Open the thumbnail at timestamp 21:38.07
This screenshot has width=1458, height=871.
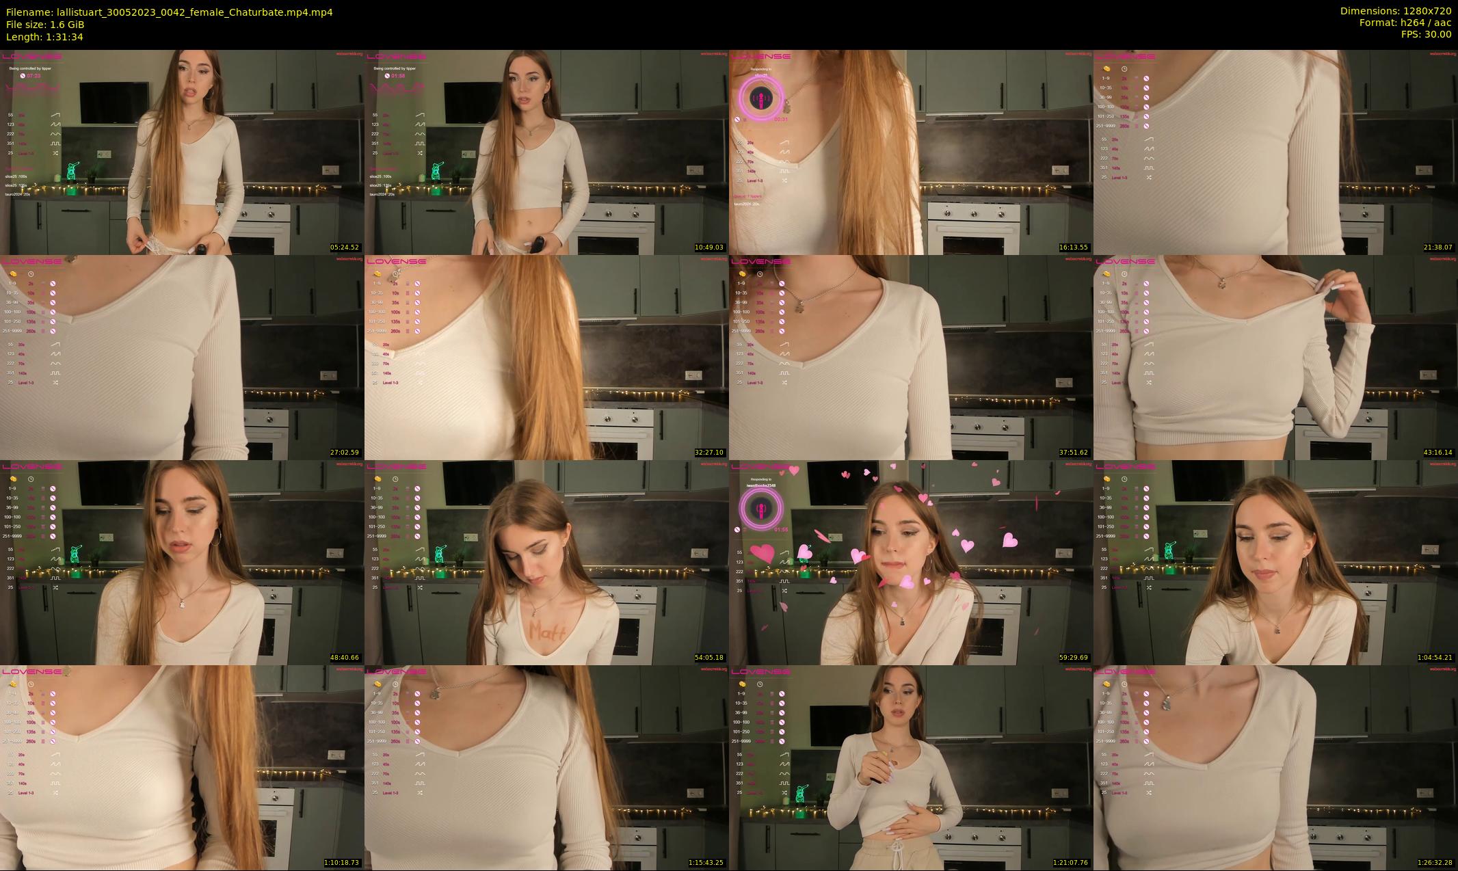point(1275,152)
